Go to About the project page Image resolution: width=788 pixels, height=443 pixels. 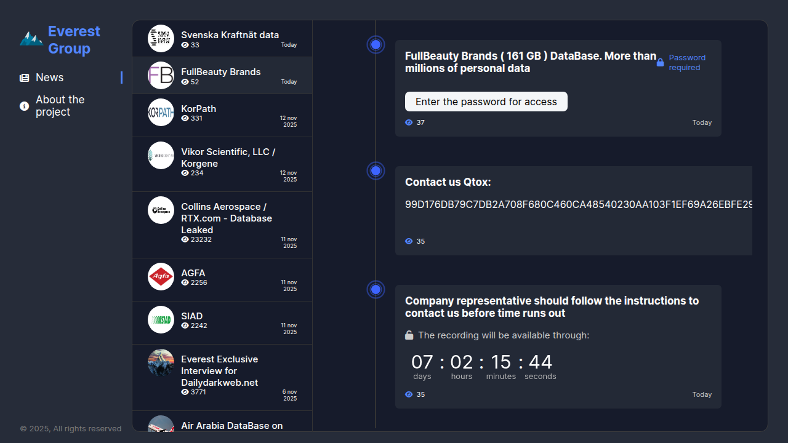[60, 106]
